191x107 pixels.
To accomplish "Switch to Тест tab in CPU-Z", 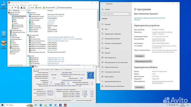I will tap(62, 69).
